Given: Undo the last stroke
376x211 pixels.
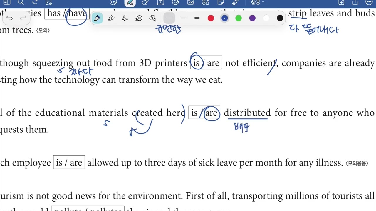Looking at the screenshot, I should [9, 18].
